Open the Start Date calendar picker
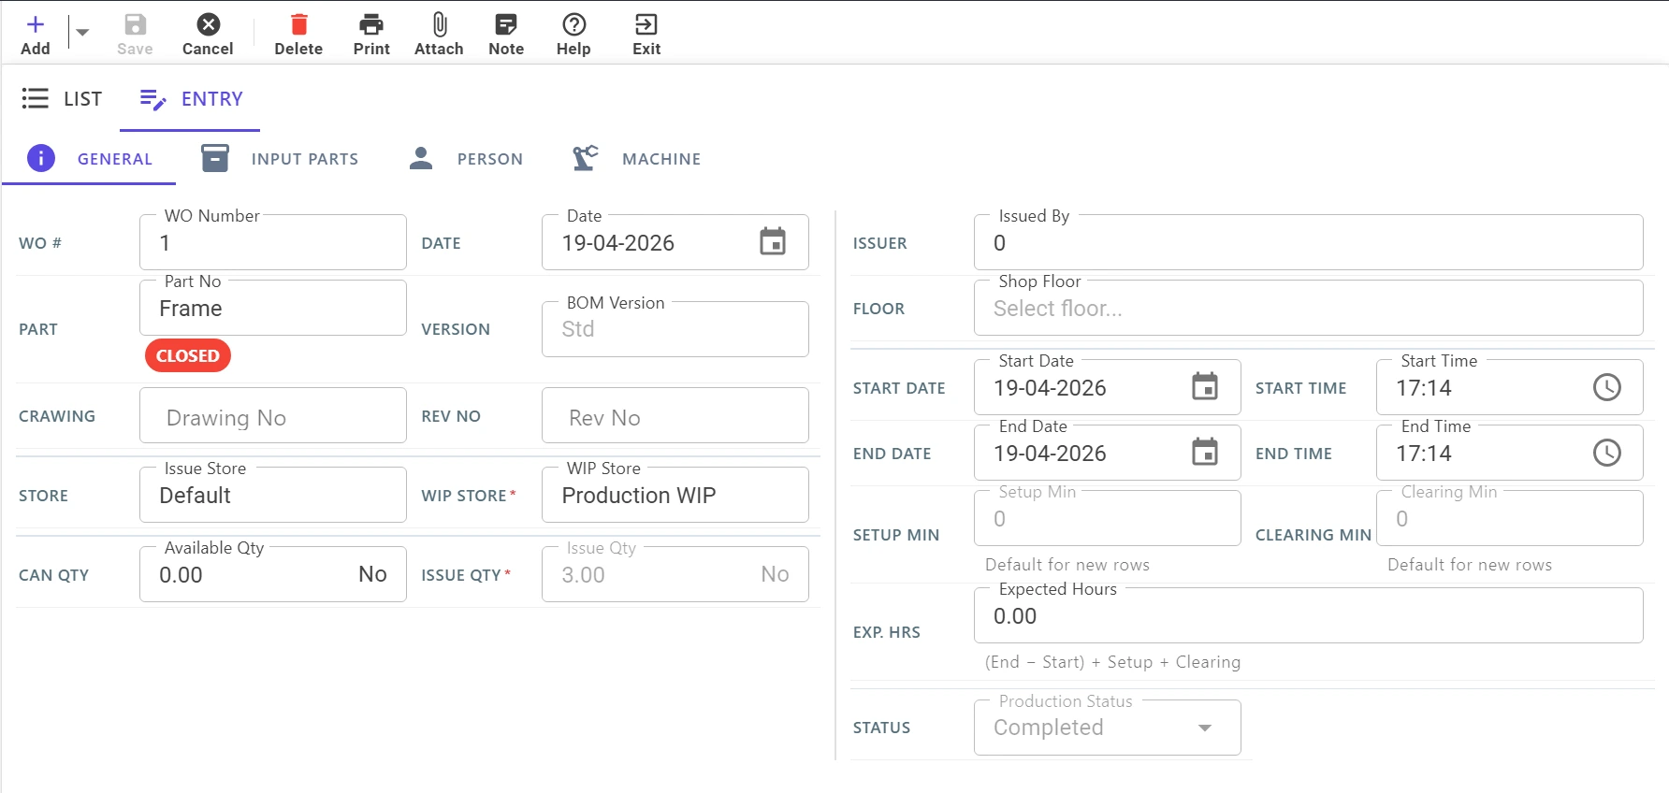This screenshot has height=793, width=1669. pyautogui.click(x=1205, y=387)
